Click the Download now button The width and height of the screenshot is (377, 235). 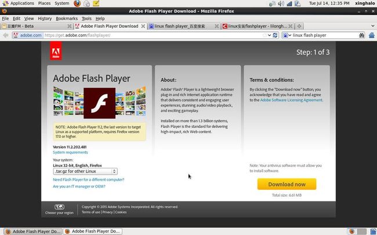pos(287,184)
